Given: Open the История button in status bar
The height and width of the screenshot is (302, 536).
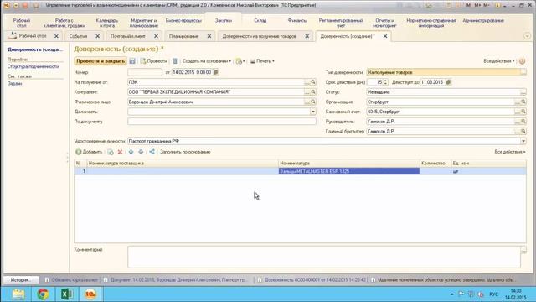Looking at the screenshot, I should click(x=21, y=279).
